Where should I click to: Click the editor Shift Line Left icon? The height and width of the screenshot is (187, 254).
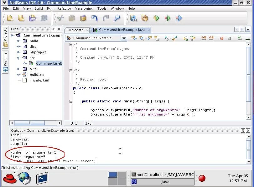coord(204,38)
